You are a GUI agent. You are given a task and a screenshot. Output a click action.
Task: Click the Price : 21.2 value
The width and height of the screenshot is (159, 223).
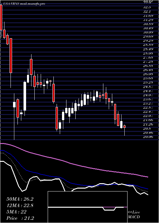click(x=20, y=218)
